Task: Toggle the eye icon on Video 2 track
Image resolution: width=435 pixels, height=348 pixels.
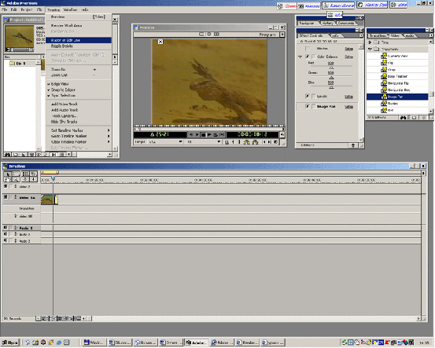Action: pos(6,186)
